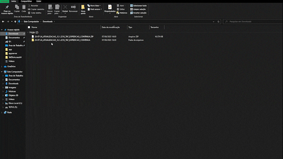Screen dimensions: 283x159
Task: Open the Novo item dropdown
Action: coord(94,6)
